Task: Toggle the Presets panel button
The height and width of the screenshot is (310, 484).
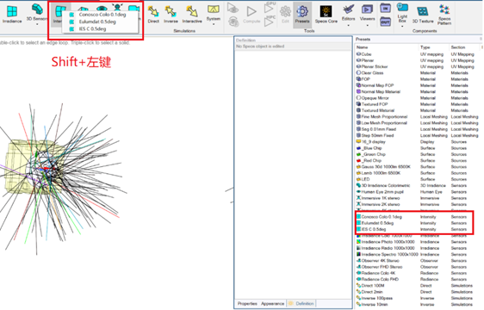Action: pyautogui.click(x=302, y=15)
